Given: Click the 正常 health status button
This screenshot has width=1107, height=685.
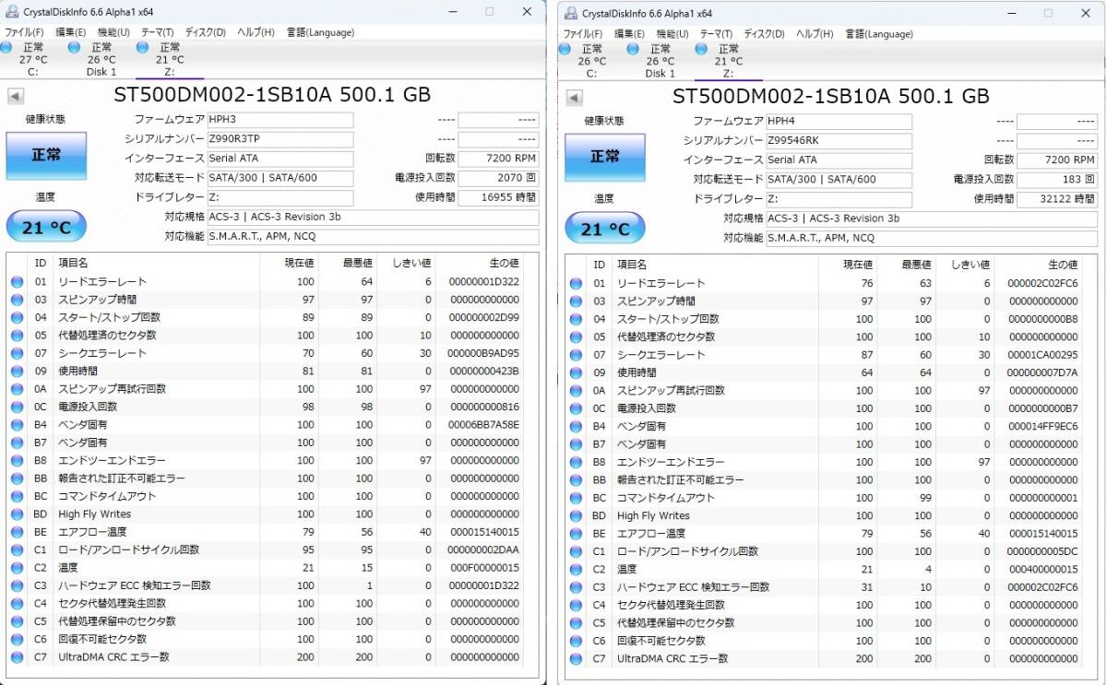Looking at the screenshot, I should point(46,156).
